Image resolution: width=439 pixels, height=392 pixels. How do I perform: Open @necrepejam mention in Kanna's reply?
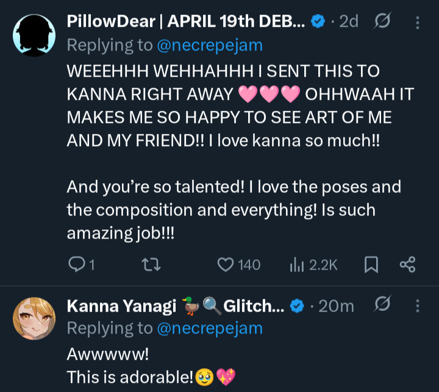pos(209,328)
